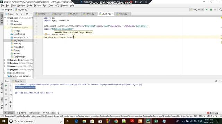Open the Event Log
This screenshot has height=124, width=222.
tap(213, 113)
